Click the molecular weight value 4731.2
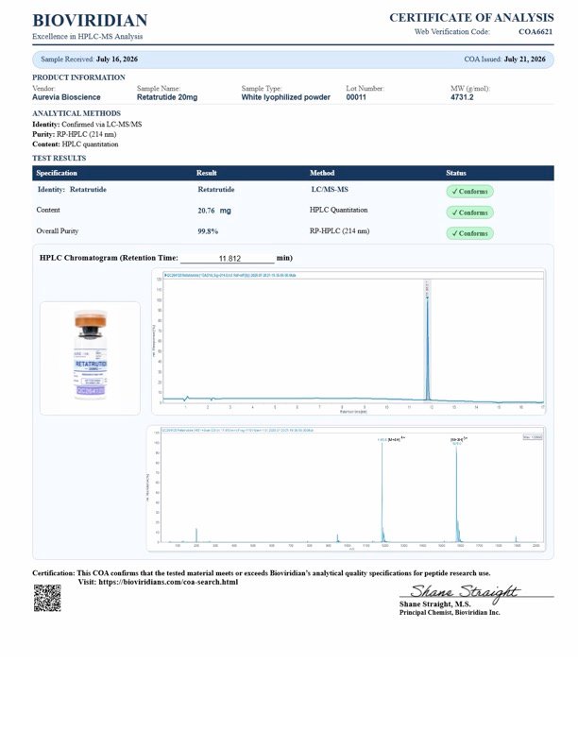The height and width of the screenshot is (748, 578). [462, 97]
